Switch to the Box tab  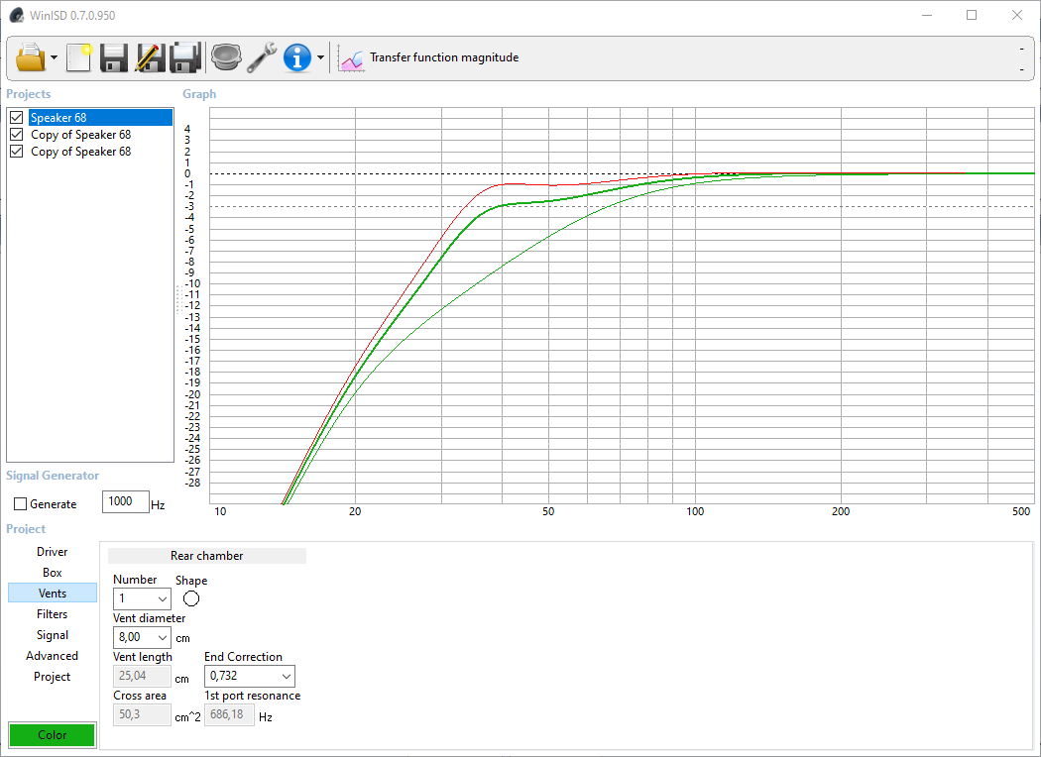click(x=53, y=573)
